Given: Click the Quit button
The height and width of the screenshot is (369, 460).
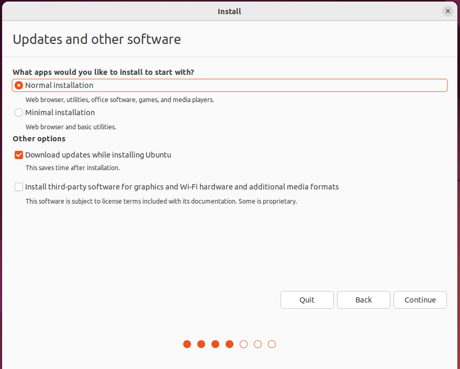Looking at the screenshot, I should point(307,300).
